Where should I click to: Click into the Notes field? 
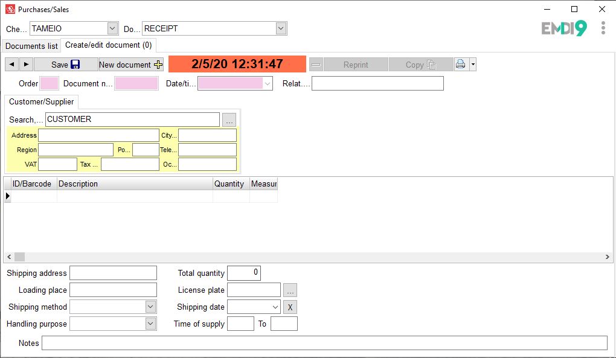(324, 343)
